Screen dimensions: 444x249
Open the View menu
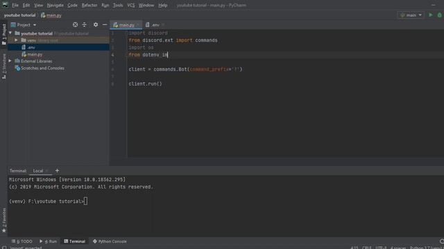[x=39, y=5]
